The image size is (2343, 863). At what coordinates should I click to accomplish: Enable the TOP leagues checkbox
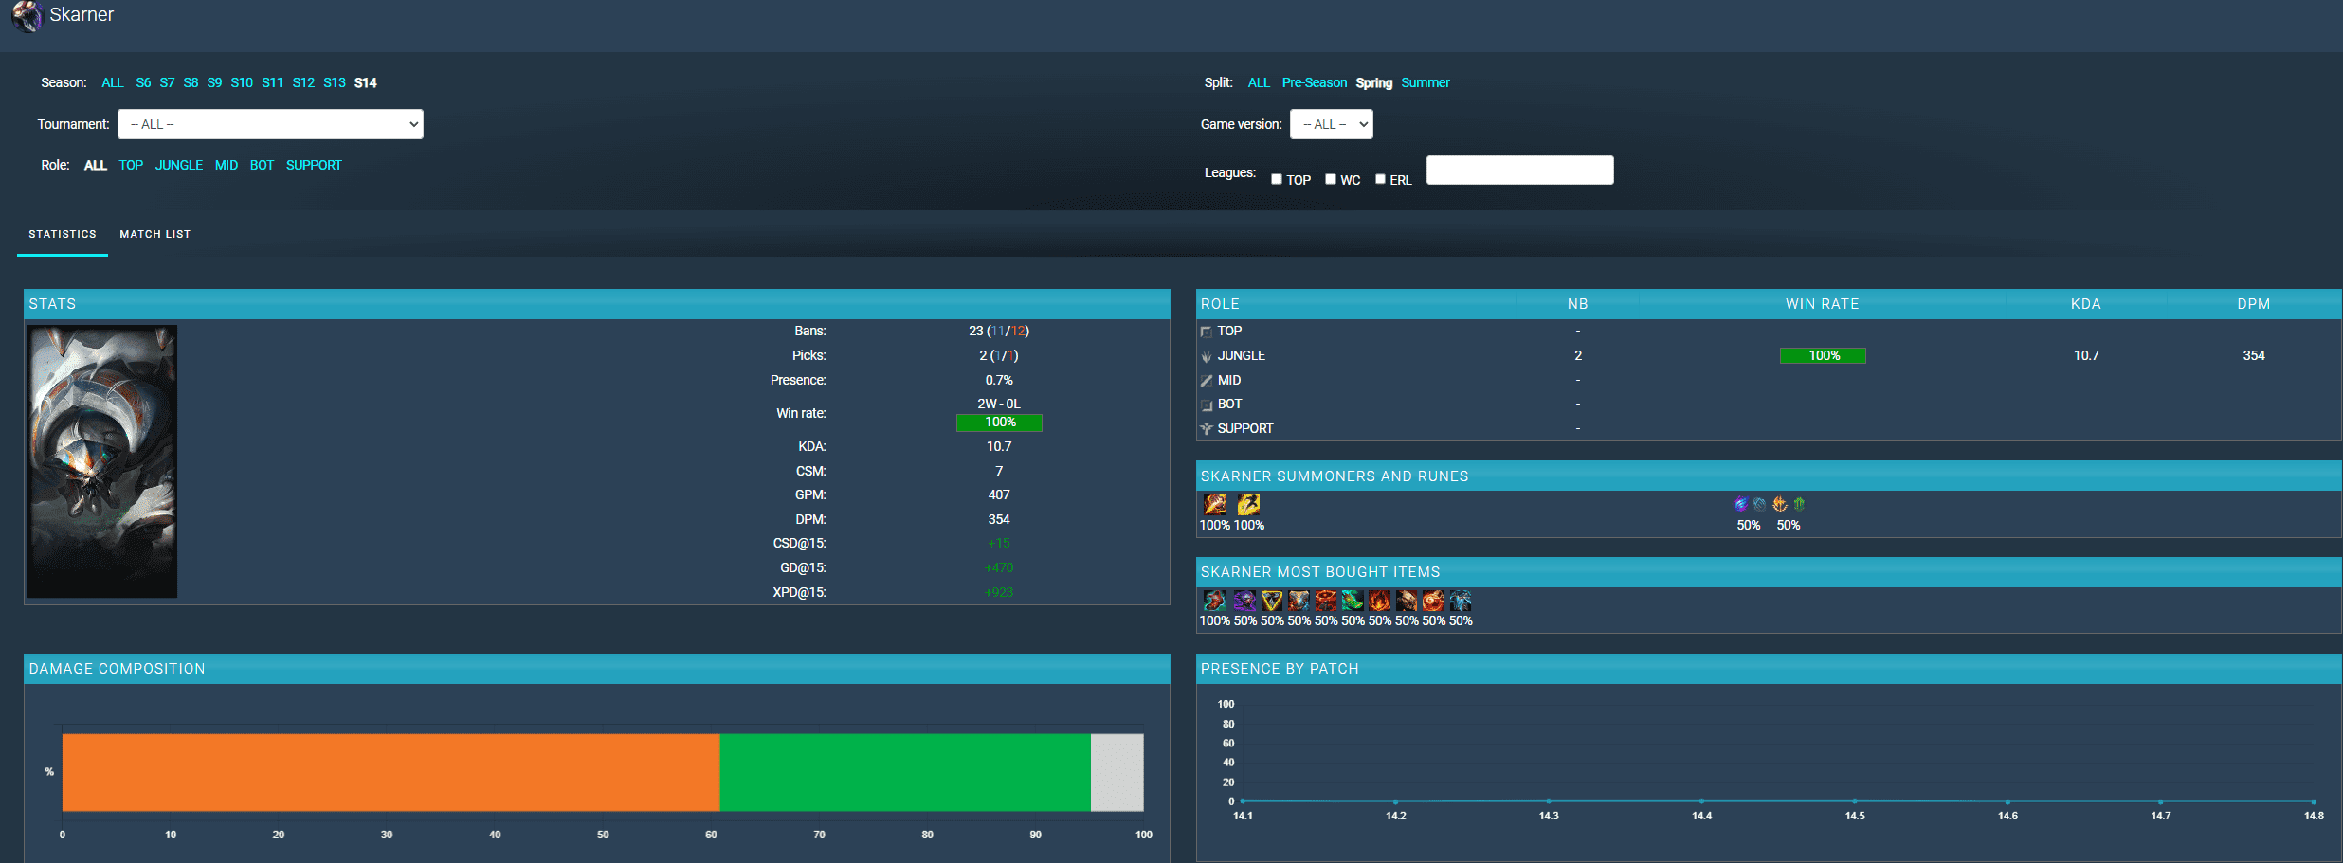[1277, 179]
